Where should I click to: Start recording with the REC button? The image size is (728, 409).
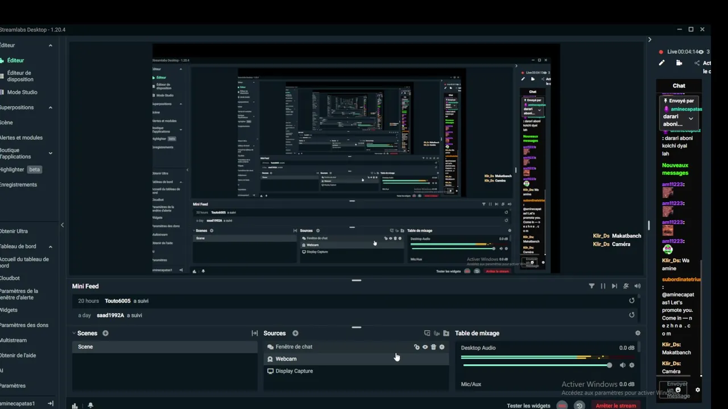562,406
